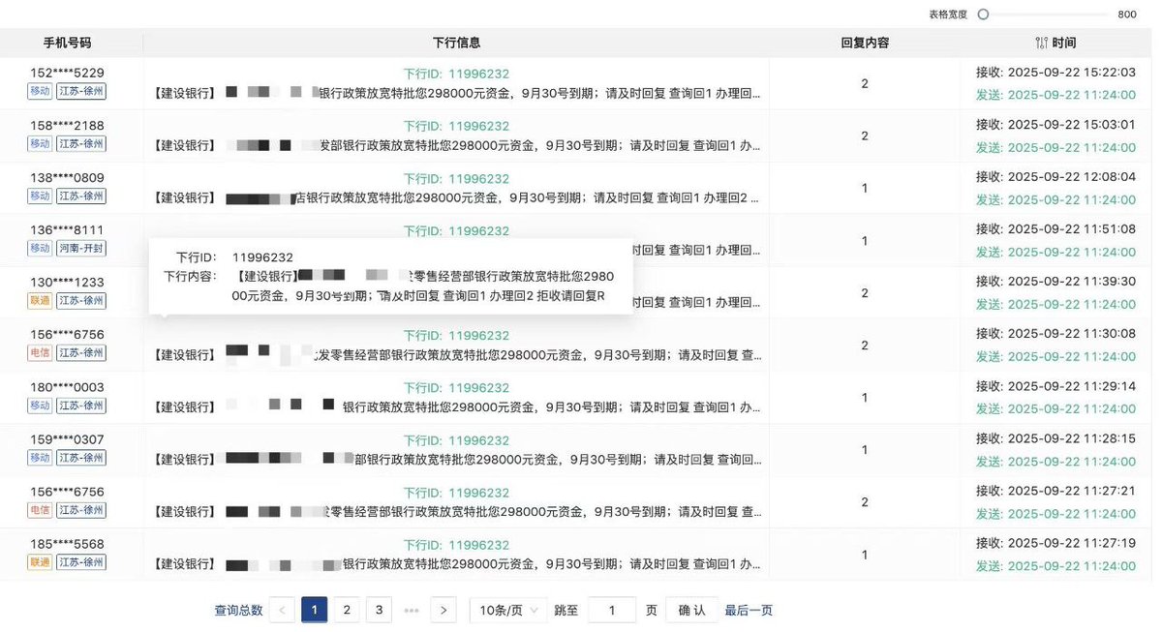This screenshot has width=1162, height=632.
Task: Select page 3 in the pagination bar
Action: 378,610
